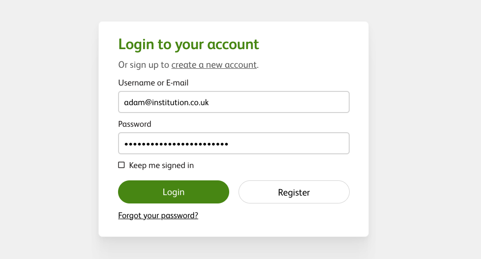Click the Keep me signed in label text
Viewport: 481px width, 259px height.
[x=161, y=166]
